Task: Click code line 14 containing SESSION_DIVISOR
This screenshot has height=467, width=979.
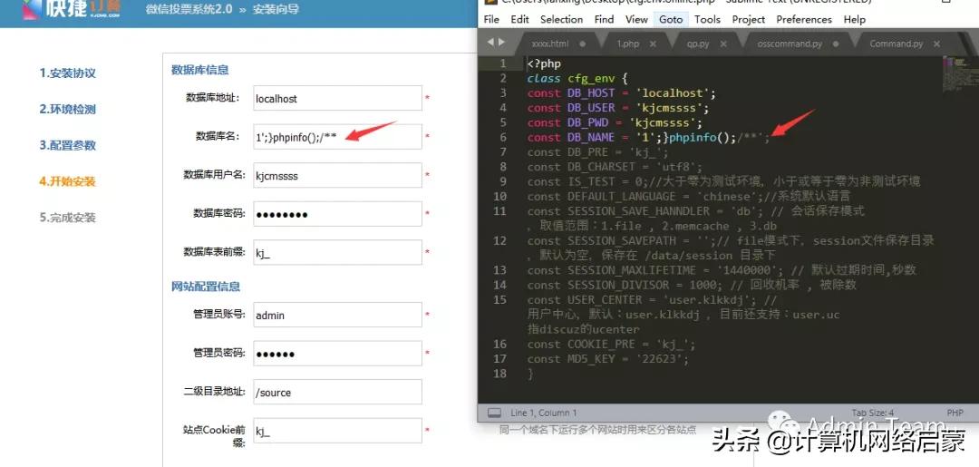Action: click(x=692, y=286)
